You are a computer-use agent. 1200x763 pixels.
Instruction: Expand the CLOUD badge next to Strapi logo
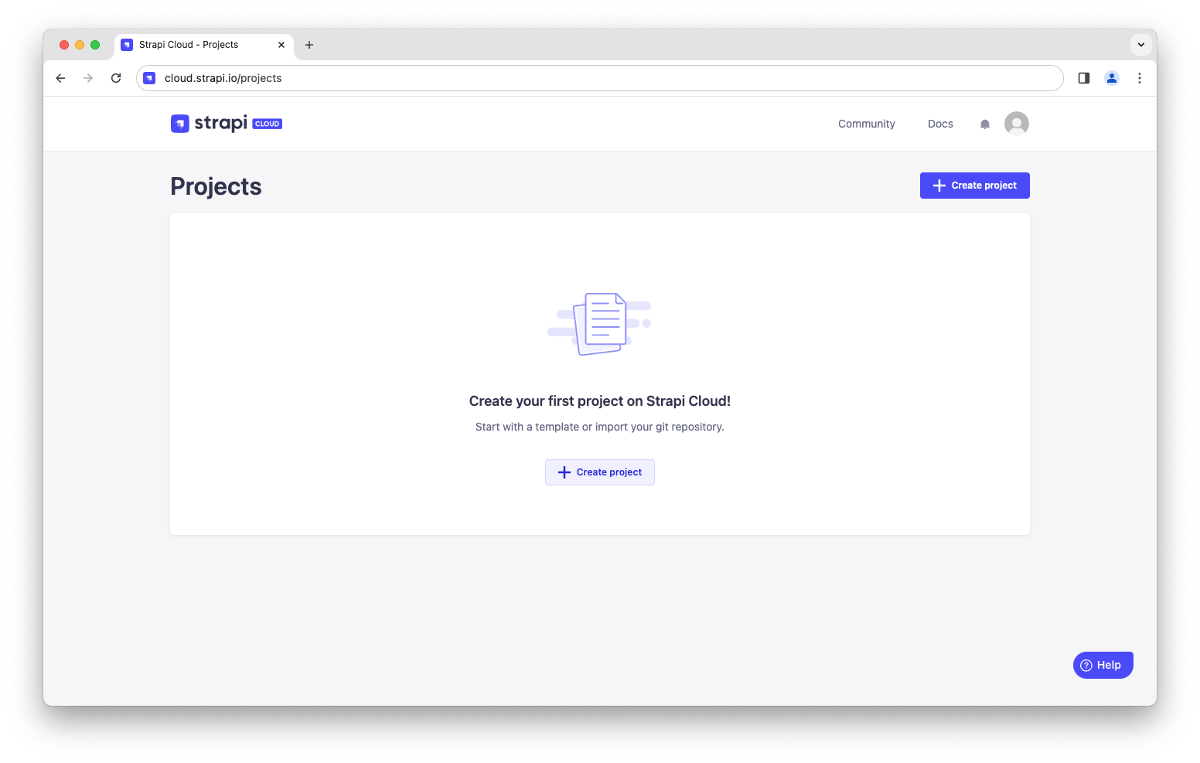267,124
